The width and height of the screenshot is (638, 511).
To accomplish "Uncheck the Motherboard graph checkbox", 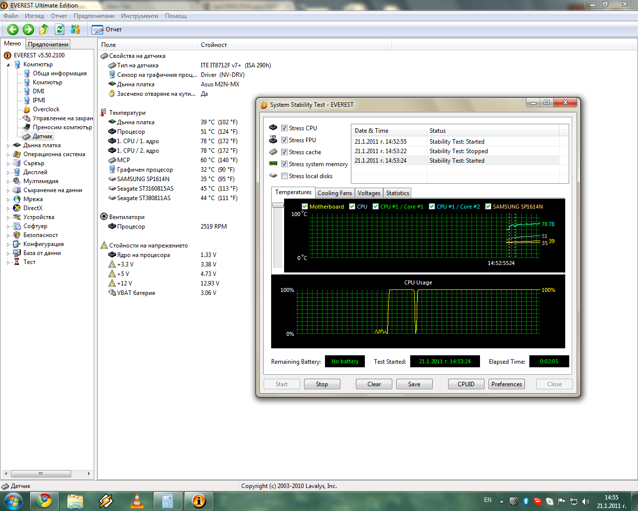I will tap(305, 207).
